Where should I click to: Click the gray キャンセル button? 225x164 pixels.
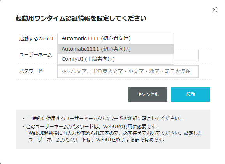[x=148, y=94]
